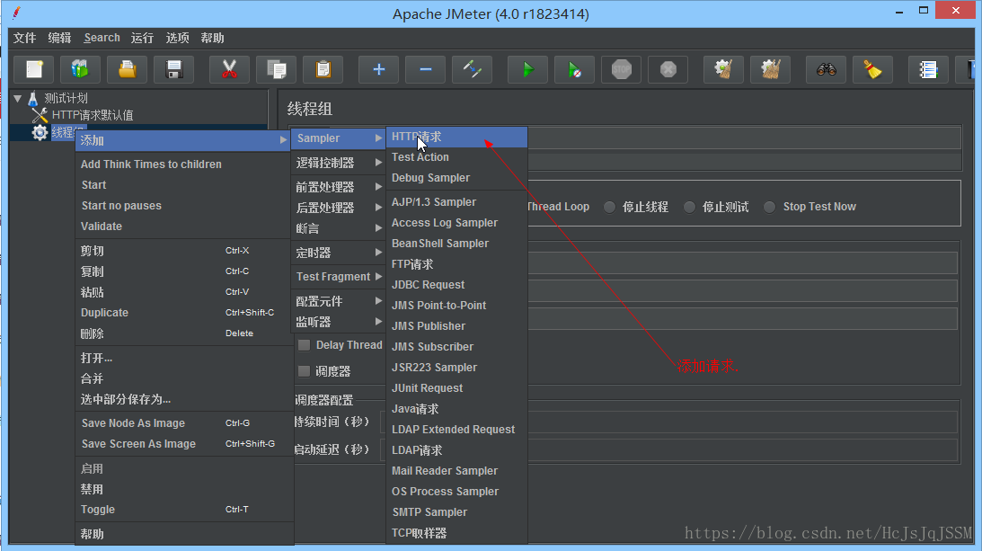982x551 pixels.
Task: Expand the 逻辑控制器 submenu
Action: coord(338,163)
